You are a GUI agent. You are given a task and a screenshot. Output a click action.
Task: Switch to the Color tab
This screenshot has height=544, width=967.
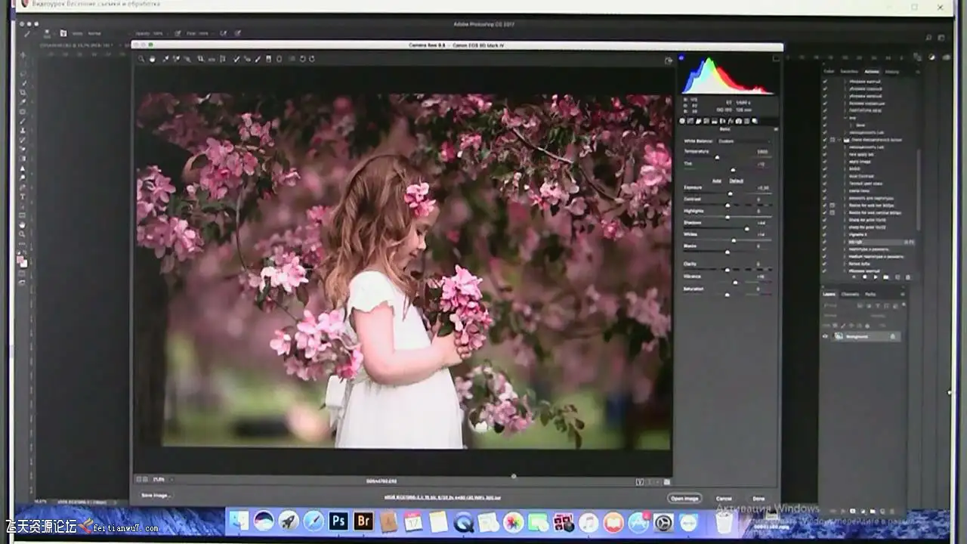tap(830, 72)
